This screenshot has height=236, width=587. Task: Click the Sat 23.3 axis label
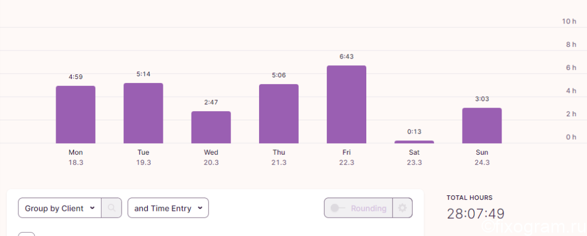(414, 158)
